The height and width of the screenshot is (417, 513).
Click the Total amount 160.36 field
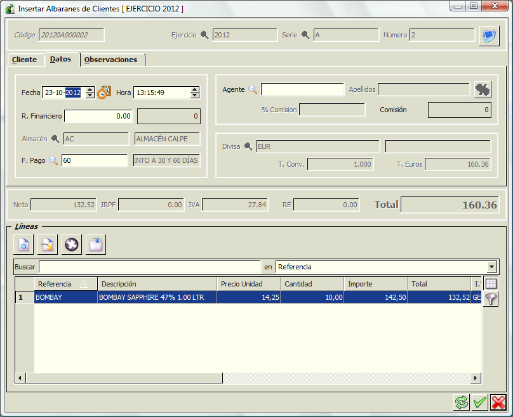(450, 205)
